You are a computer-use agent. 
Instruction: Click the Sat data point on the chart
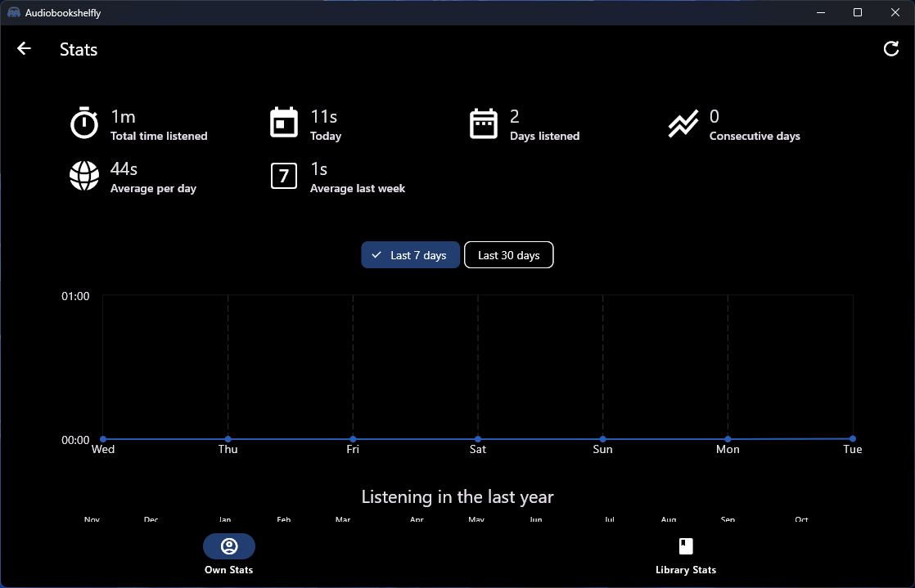[x=478, y=439]
